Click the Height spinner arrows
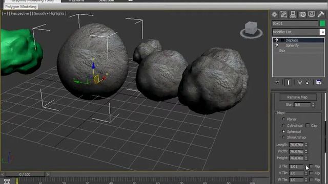This screenshot has height=184, width=328. pyautogui.click(x=306, y=158)
